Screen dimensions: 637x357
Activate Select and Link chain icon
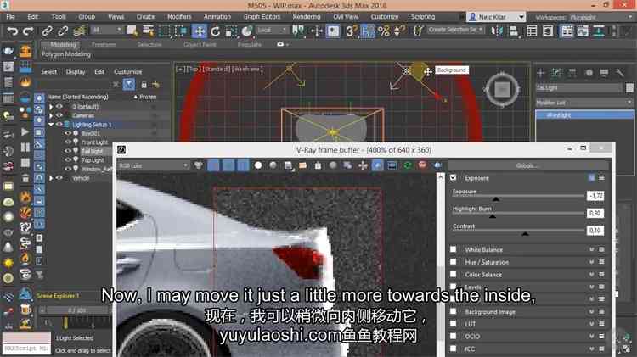(47, 31)
